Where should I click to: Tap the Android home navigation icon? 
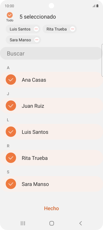pyautogui.click(x=52, y=223)
